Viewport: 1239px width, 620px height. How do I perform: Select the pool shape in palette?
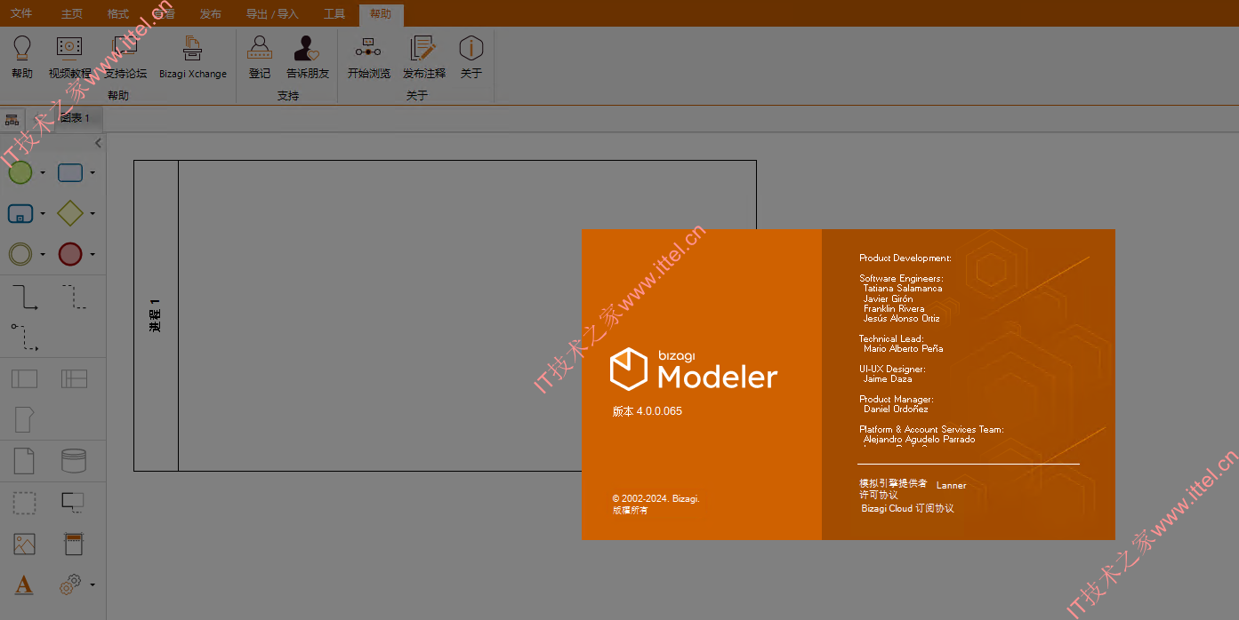(24, 379)
